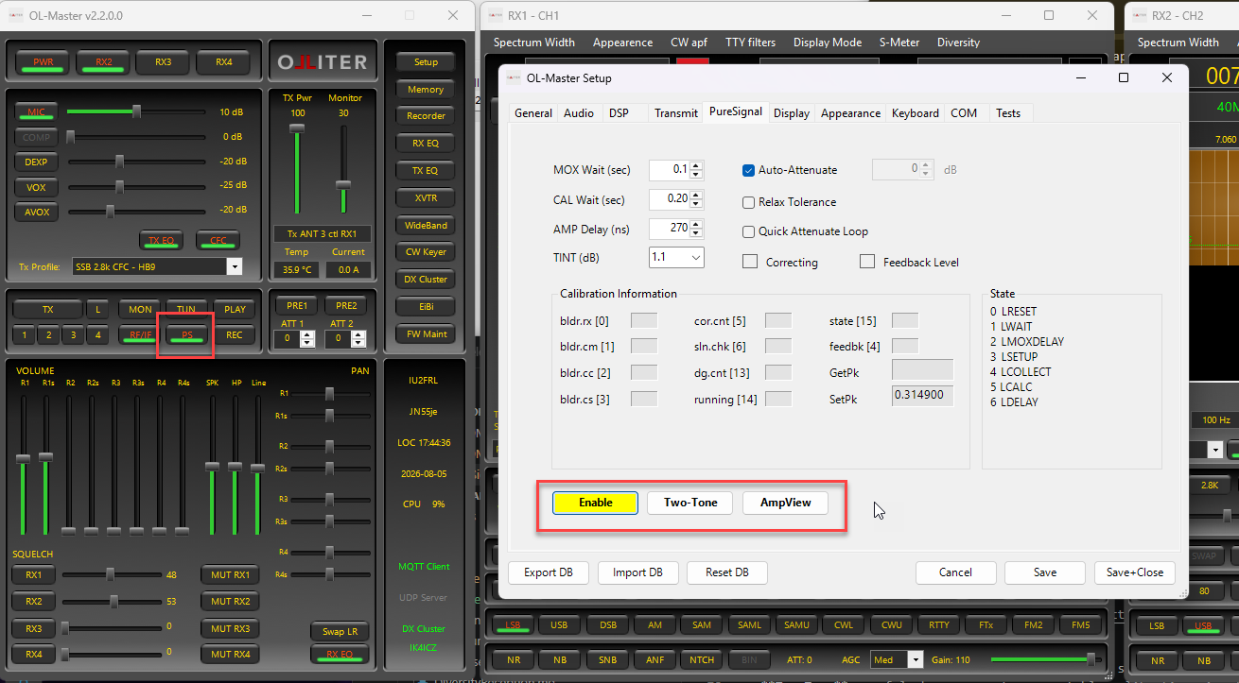
Task: Click the SetPk value field
Action: (923, 396)
